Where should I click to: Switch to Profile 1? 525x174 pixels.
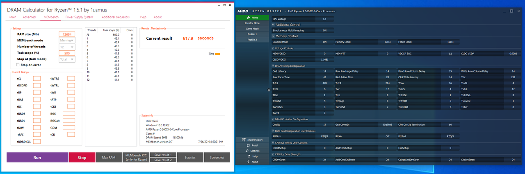[252, 34]
